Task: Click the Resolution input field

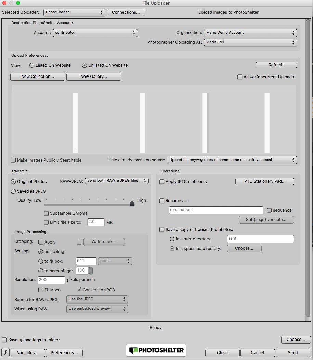Action: (x=51, y=280)
